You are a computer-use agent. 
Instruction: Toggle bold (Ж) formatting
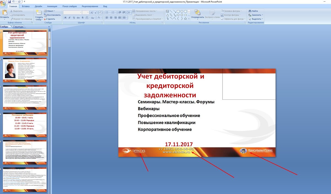tap(65, 18)
